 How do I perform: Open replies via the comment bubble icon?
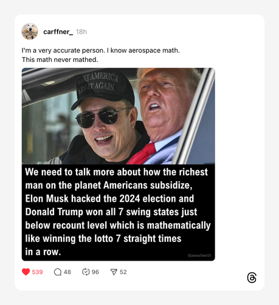[58, 272]
